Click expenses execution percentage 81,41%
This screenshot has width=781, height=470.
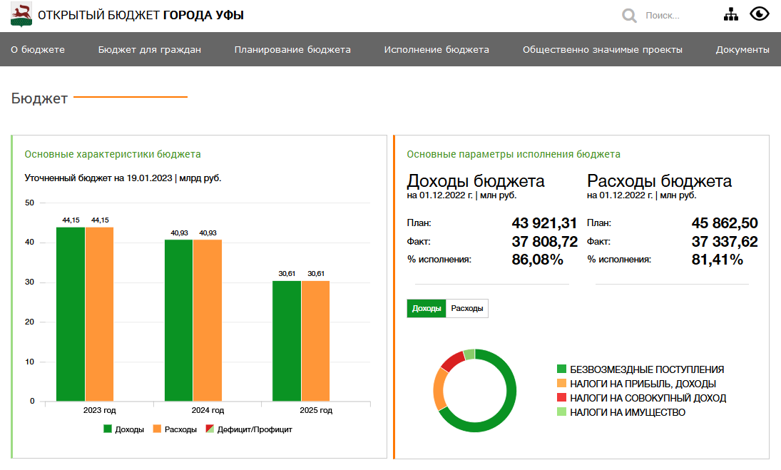718,260
